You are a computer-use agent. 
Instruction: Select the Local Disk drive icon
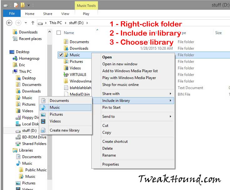tap(18, 124)
